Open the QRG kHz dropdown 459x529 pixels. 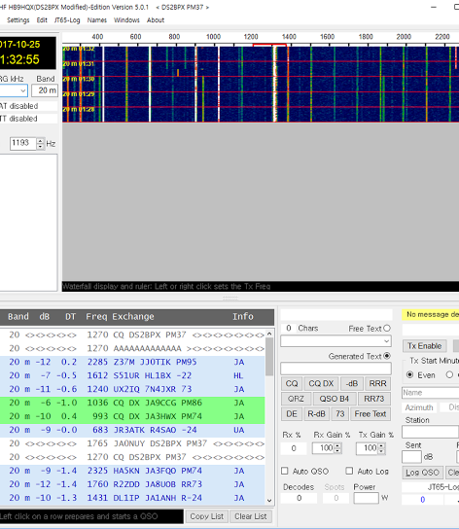22,90
